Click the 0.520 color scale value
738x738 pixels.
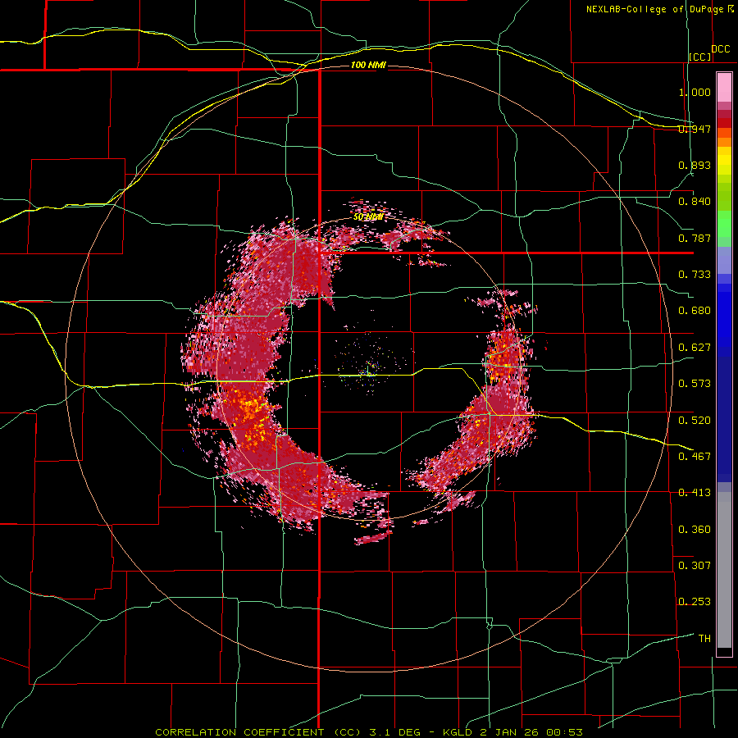tap(695, 421)
